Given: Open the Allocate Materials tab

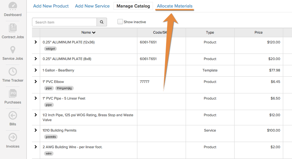Looking at the screenshot, I should tap(175, 6).
